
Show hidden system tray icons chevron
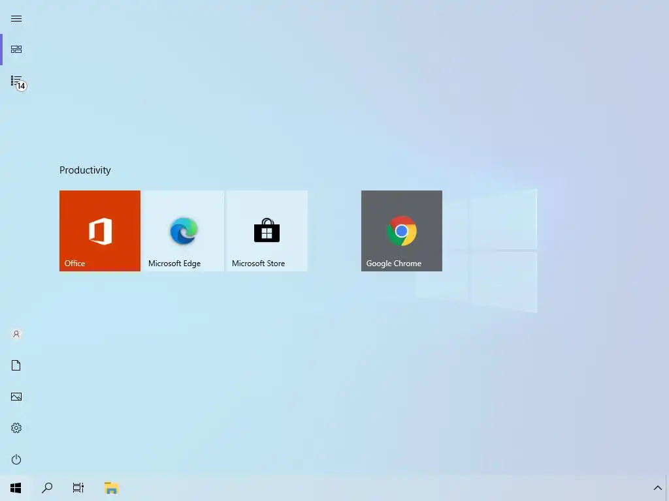(x=657, y=488)
